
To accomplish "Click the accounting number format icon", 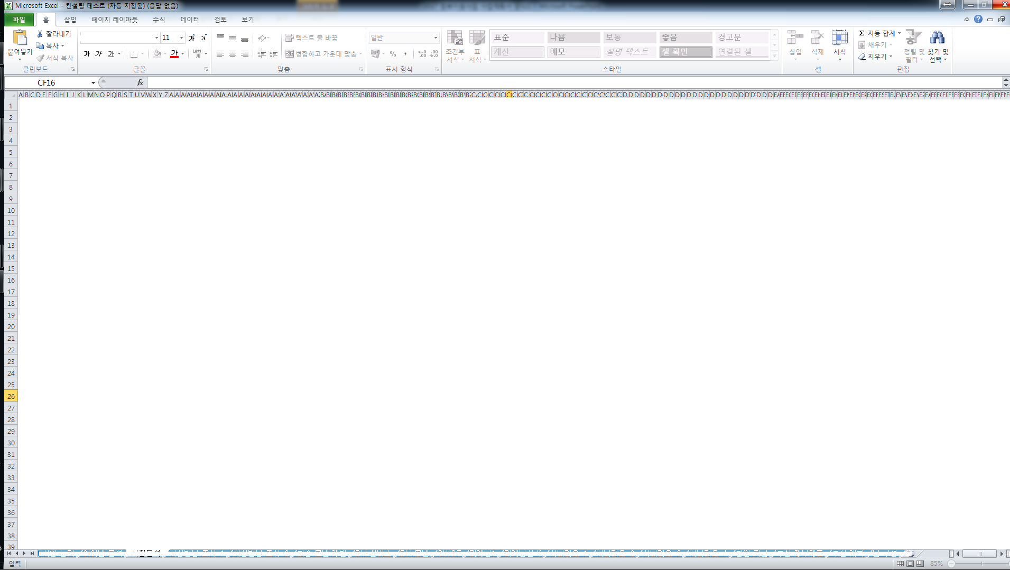I will (x=375, y=54).
